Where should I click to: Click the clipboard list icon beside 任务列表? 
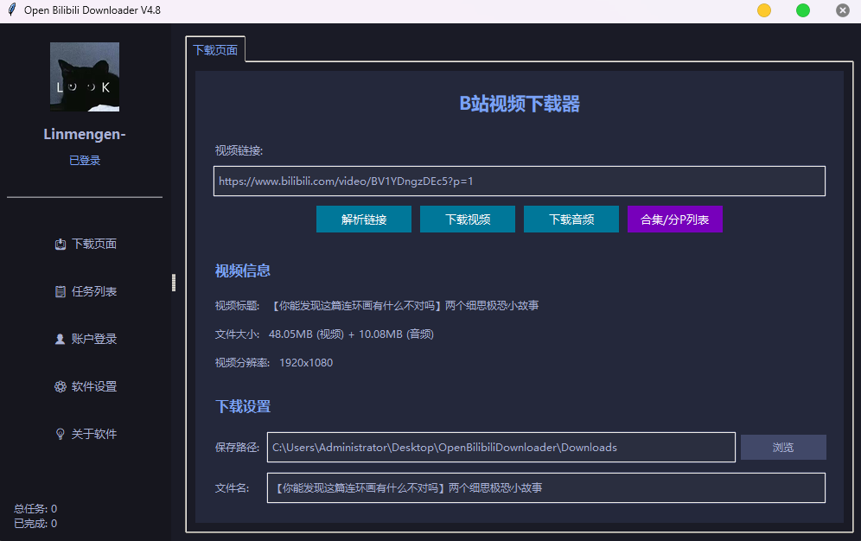[x=61, y=292]
